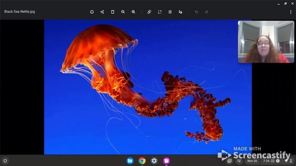Image resolution: width=296 pixels, height=166 pixels.
Task: Click the Black Sea Nettle.jpg file name
Action: coord(19,12)
